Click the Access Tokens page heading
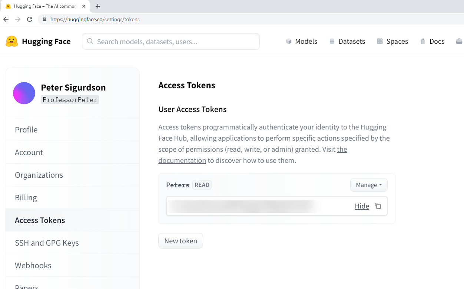 point(187,85)
